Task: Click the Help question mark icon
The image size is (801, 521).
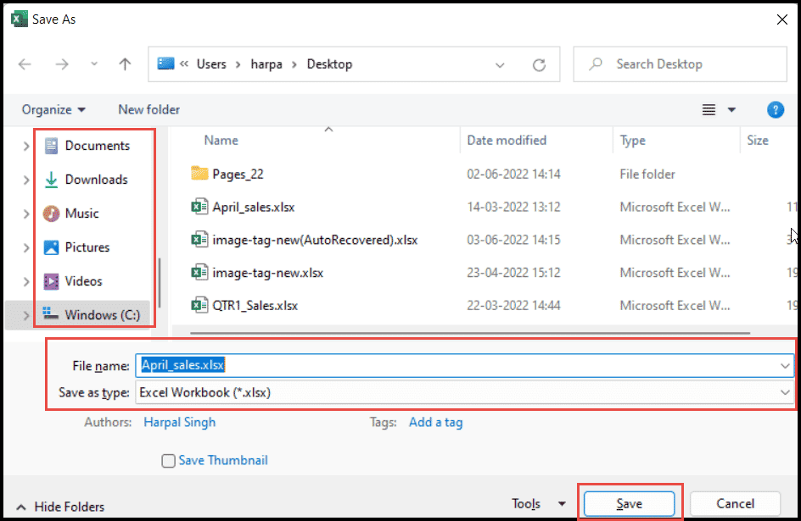Action: [x=775, y=109]
